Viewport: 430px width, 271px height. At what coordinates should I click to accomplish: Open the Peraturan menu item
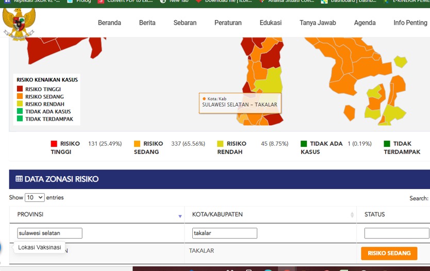(228, 23)
